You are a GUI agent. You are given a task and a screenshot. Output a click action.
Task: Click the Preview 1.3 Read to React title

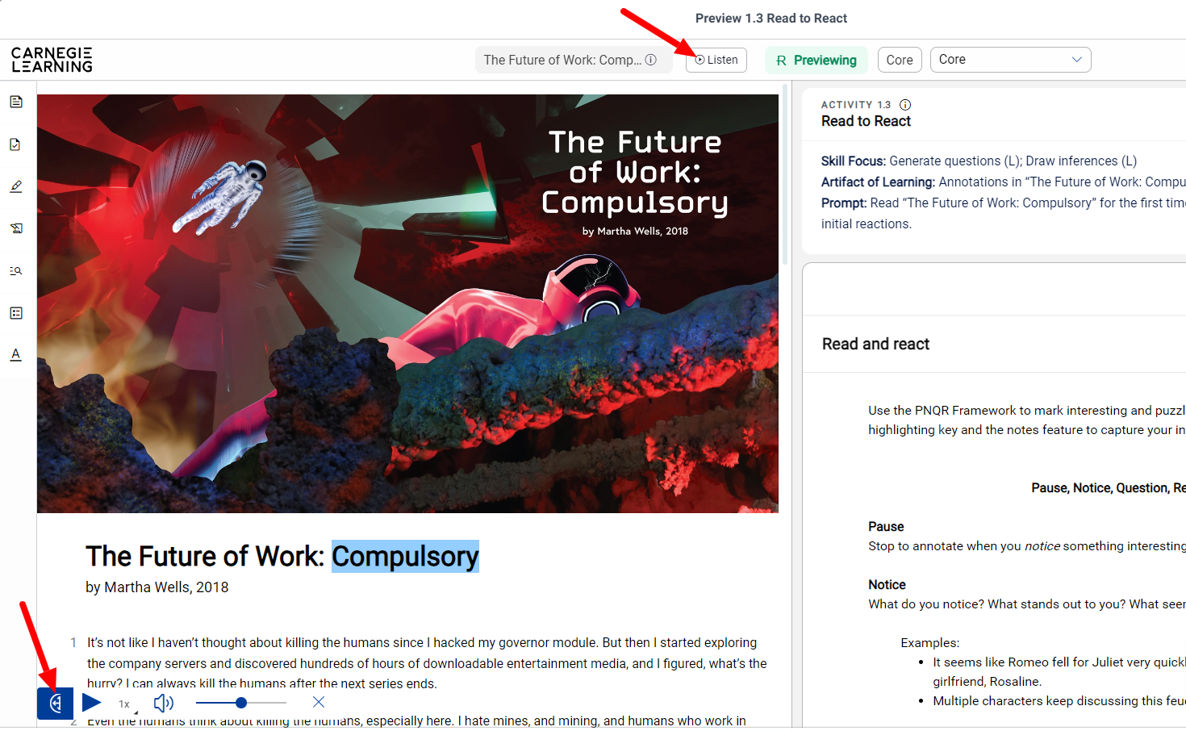coord(771,19)
